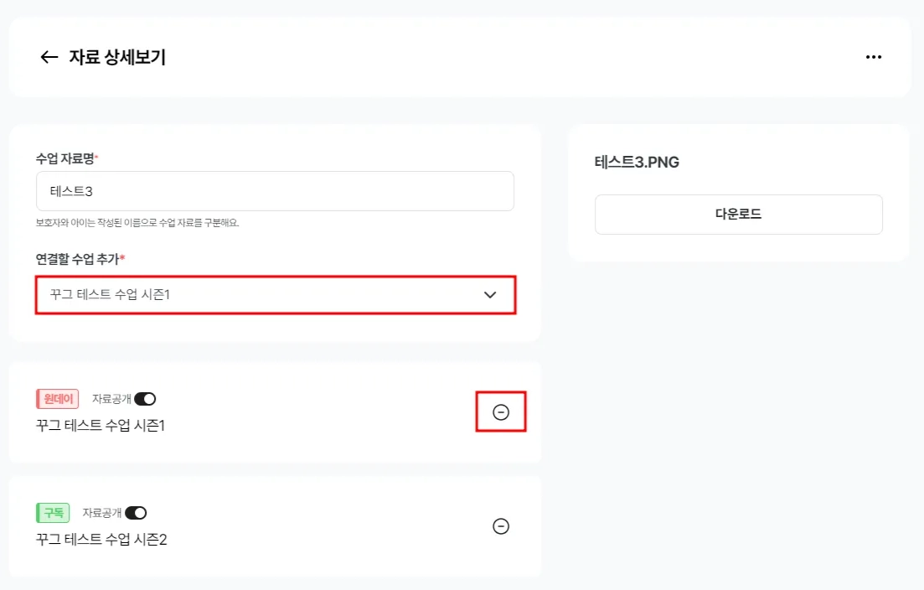Click the 다운로드 button
This screenshot has height=590, width=924.
pyautogui.click(x=738, y=214)
